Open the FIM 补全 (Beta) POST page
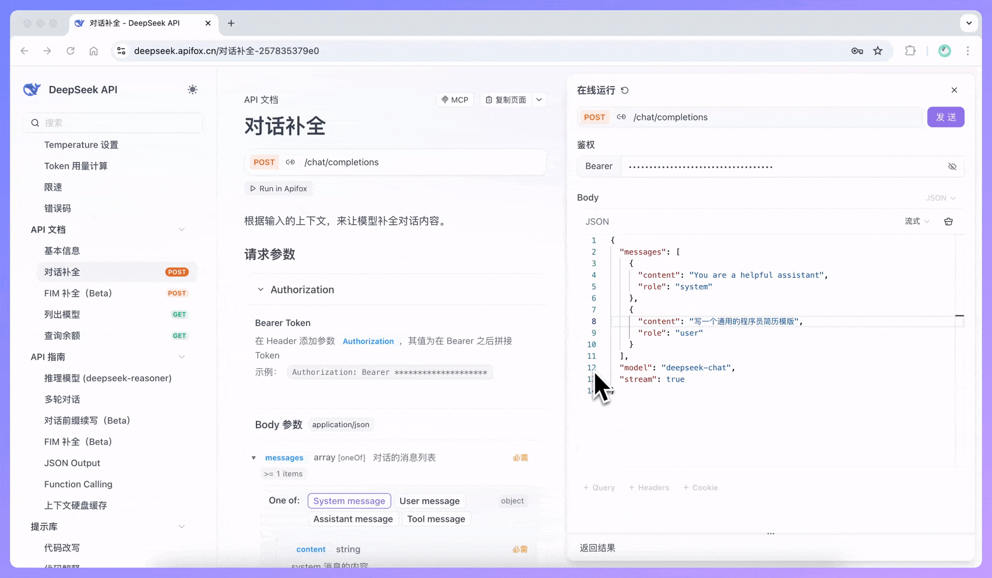The height and width of the screenshot is (578, 992). (x=77, y=293)
